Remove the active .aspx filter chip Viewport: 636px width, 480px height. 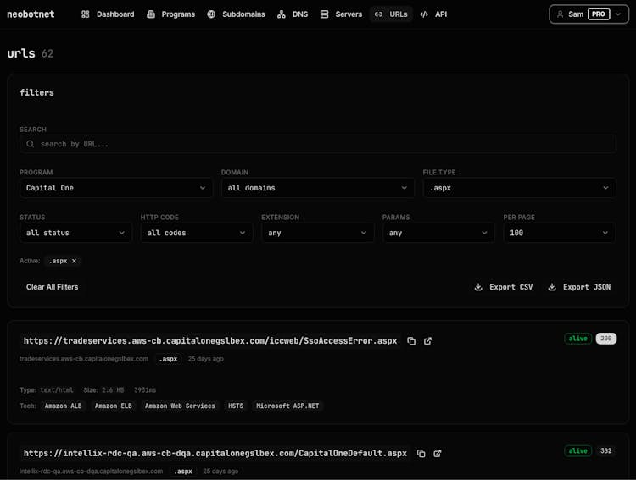click(x=74, y=261)
